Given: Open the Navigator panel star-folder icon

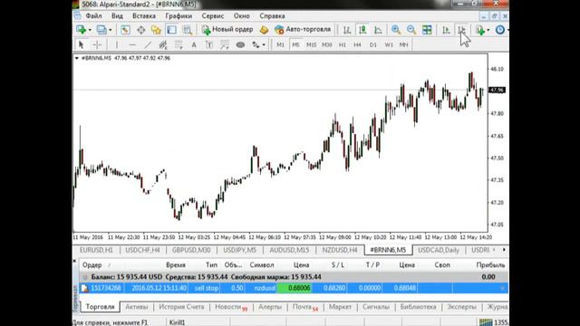Looking at the screenshot, I should [156, 30].
